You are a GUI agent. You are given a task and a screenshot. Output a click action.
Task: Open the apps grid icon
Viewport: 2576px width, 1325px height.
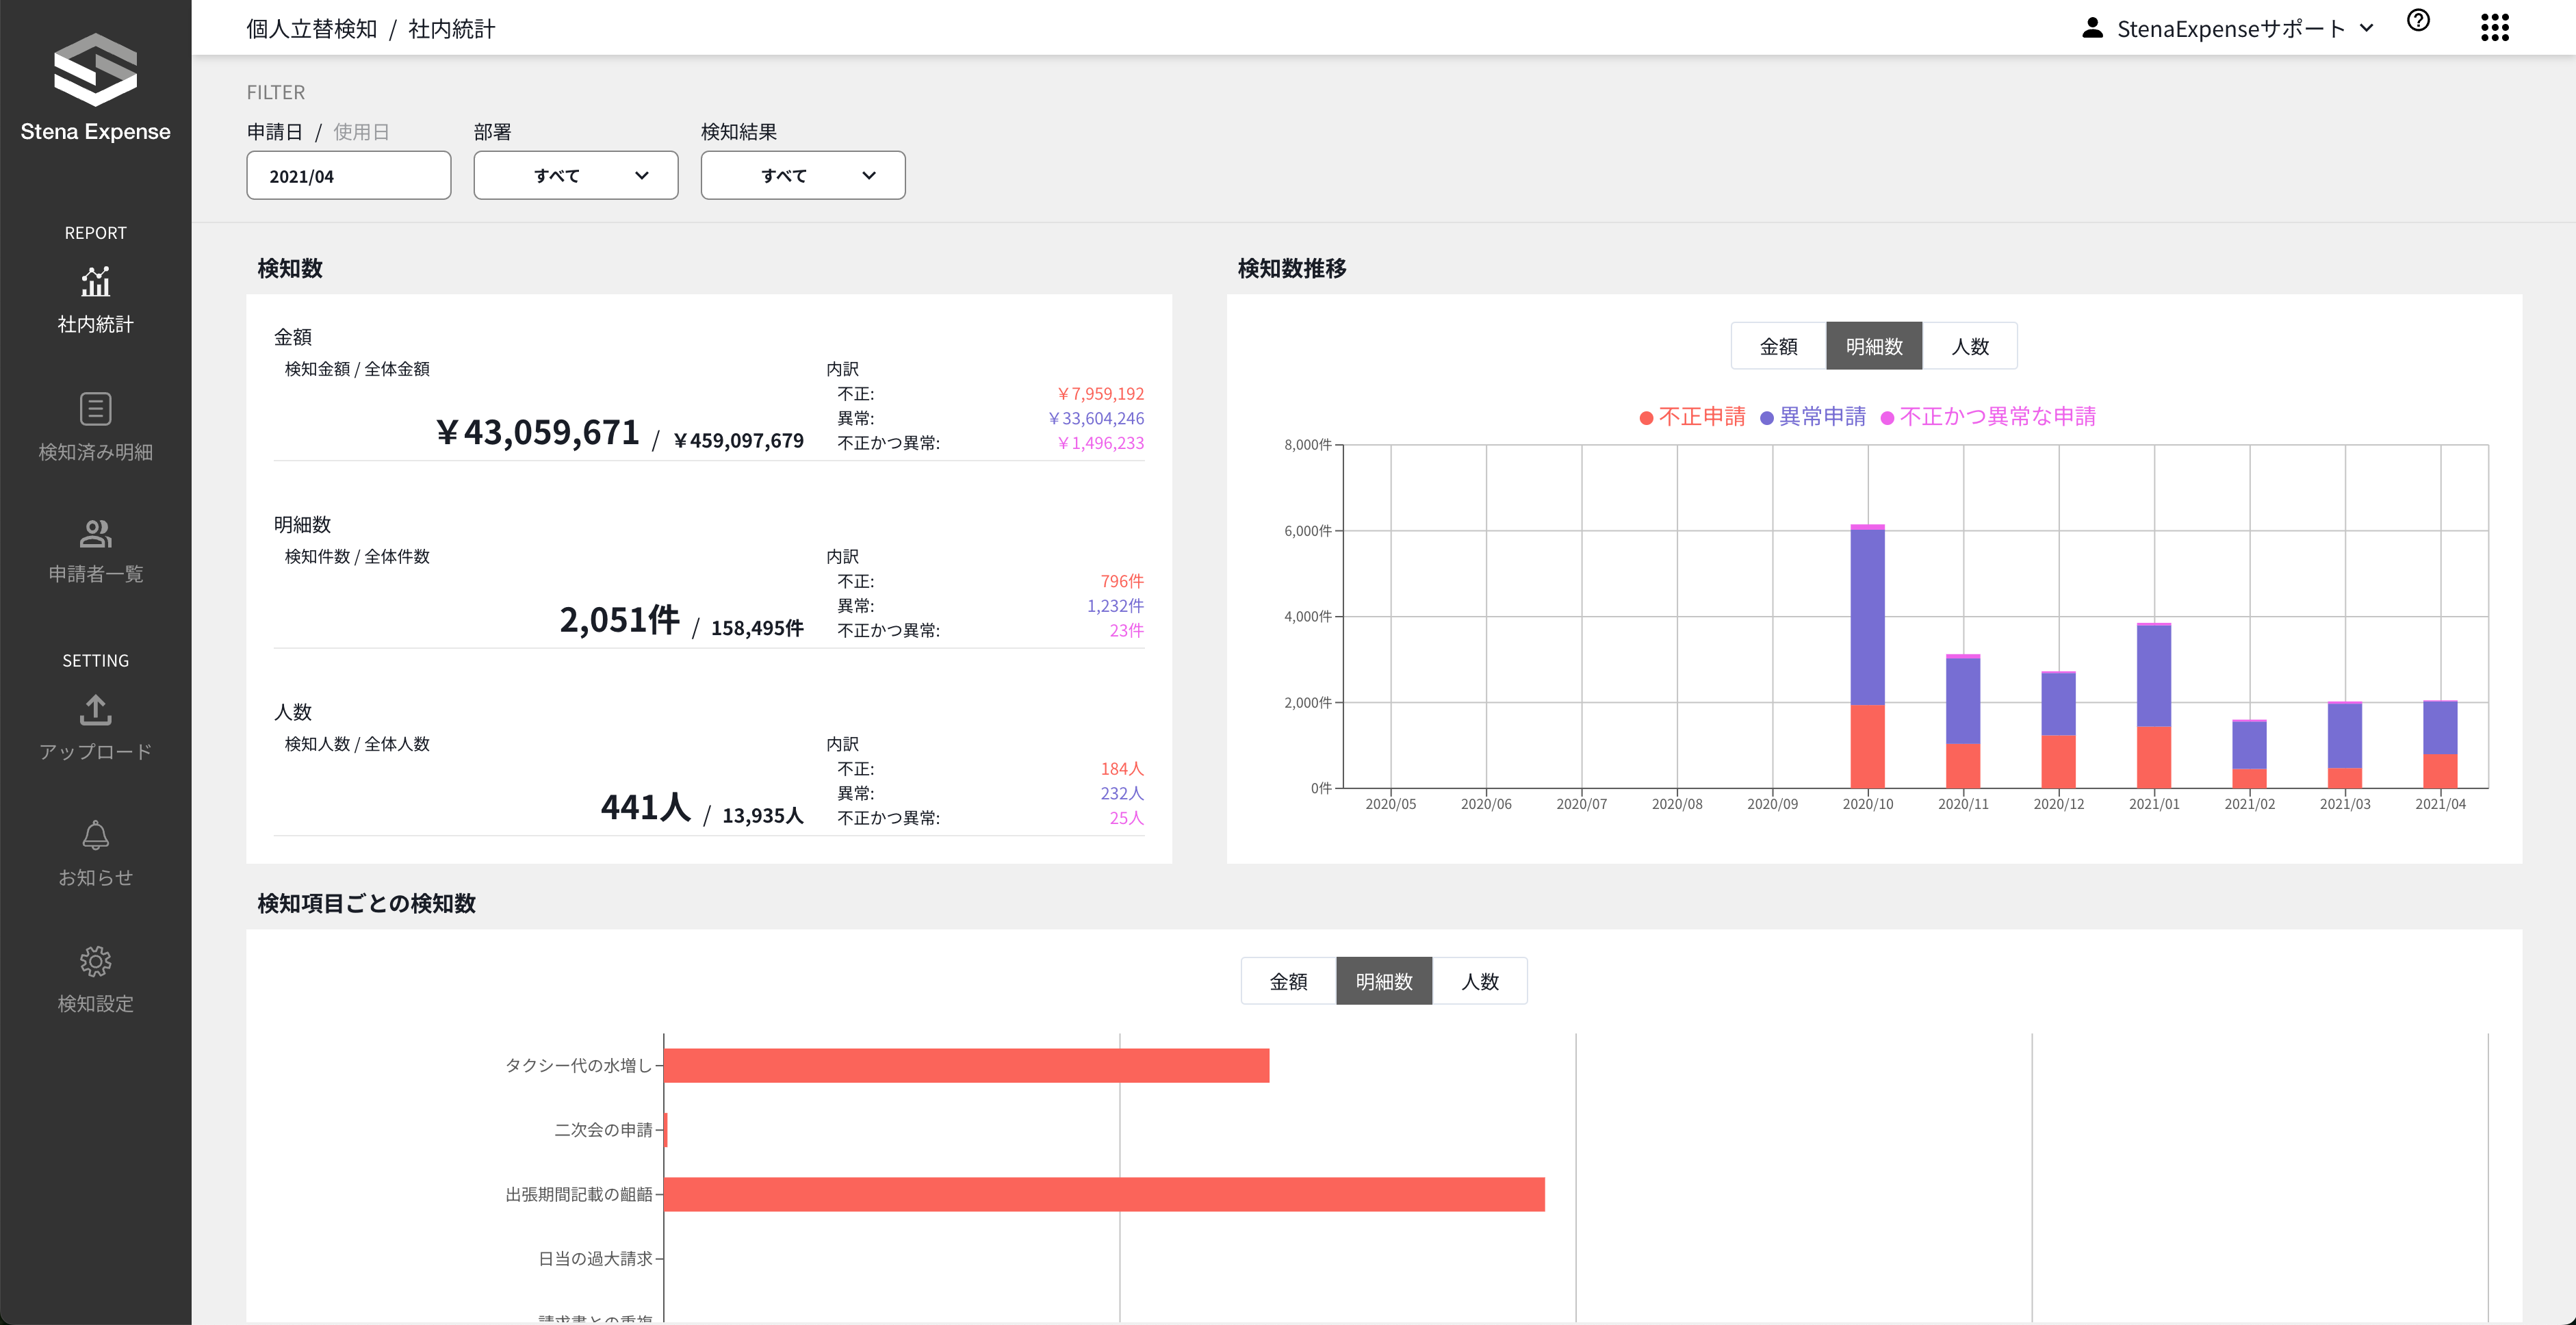[x=2494, y=27]
